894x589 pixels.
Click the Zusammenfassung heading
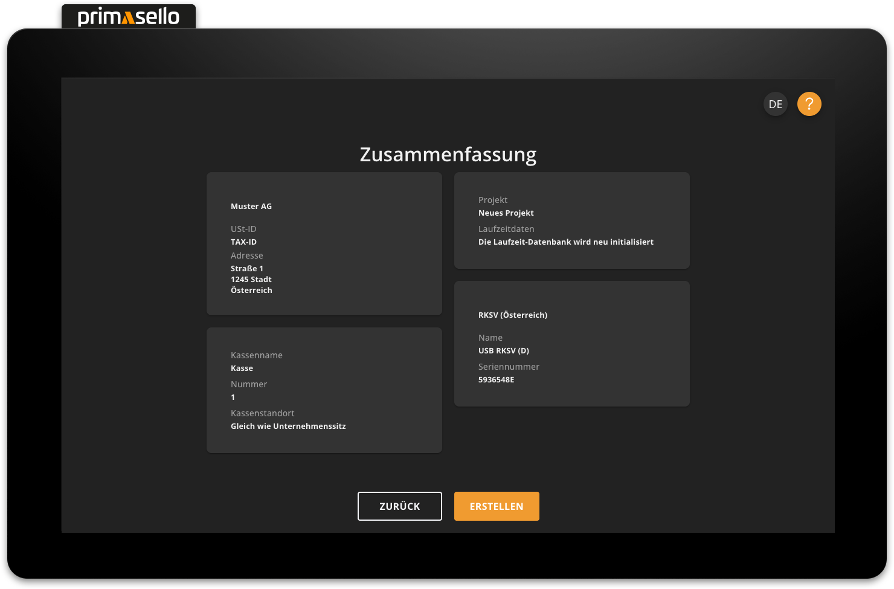448,155
